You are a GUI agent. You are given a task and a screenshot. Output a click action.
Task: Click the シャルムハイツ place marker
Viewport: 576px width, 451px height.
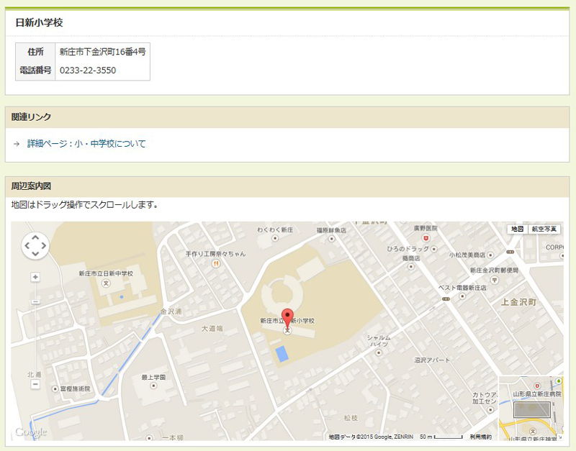coord(379,353)
